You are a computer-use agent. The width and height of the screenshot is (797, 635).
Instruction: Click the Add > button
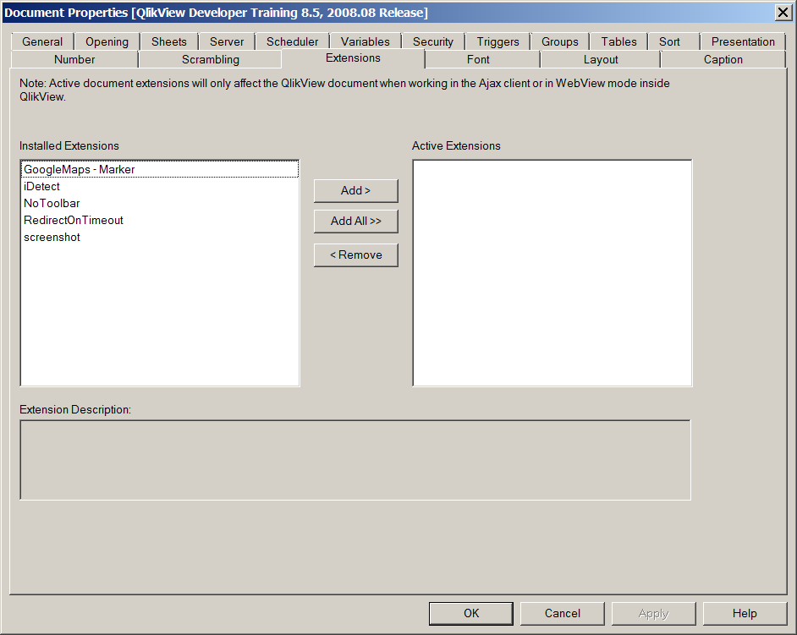coord(356,190)
